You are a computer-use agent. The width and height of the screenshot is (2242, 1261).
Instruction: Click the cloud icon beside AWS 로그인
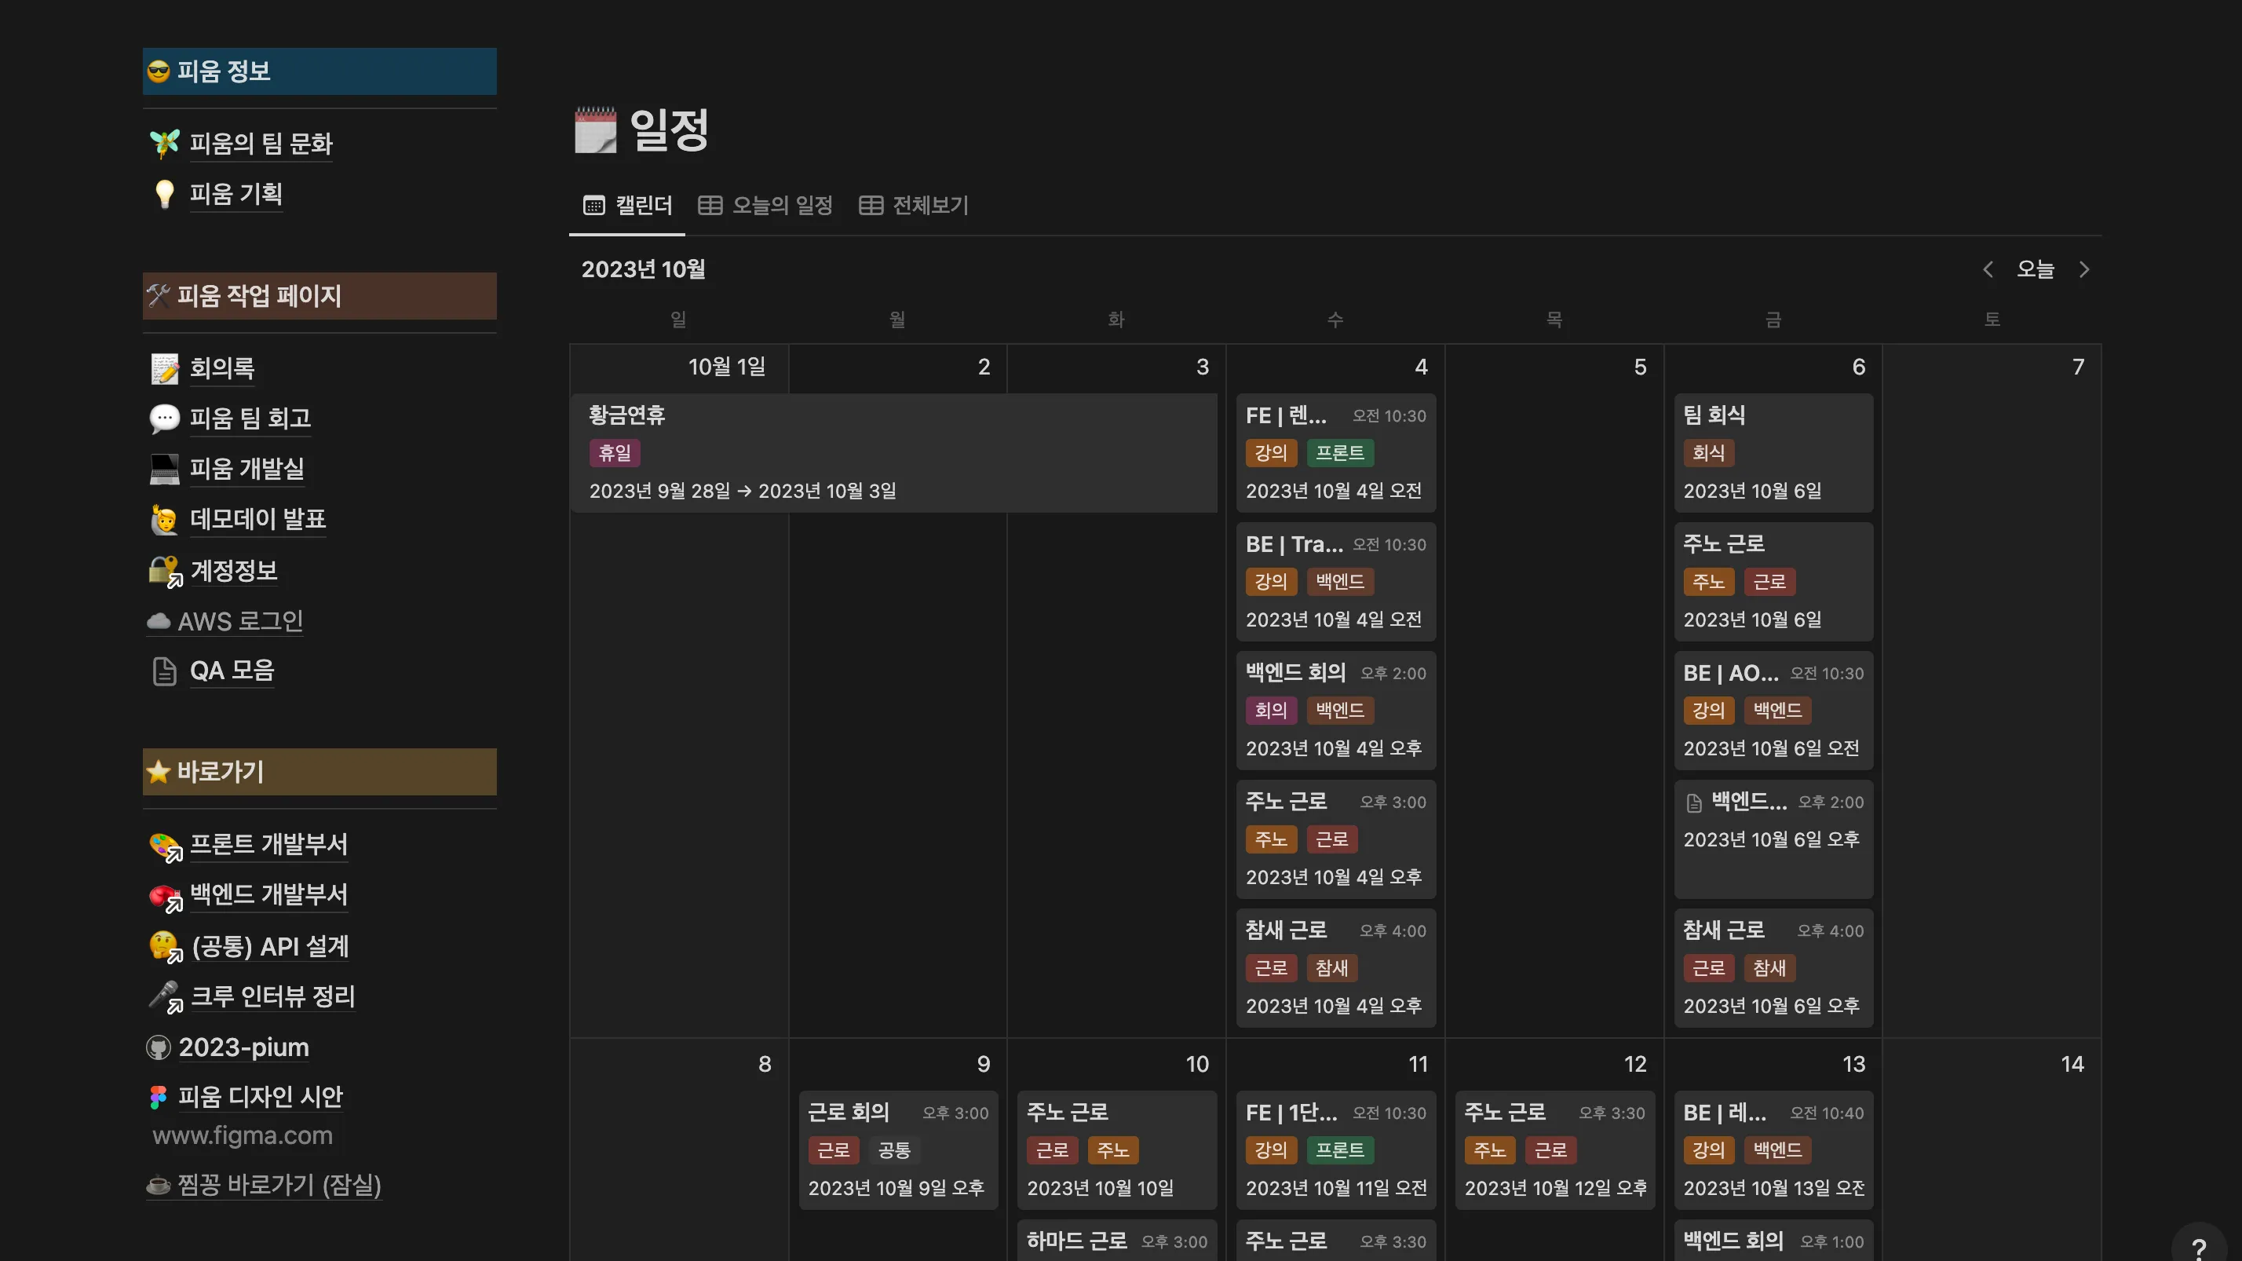(x=158, y=621)
